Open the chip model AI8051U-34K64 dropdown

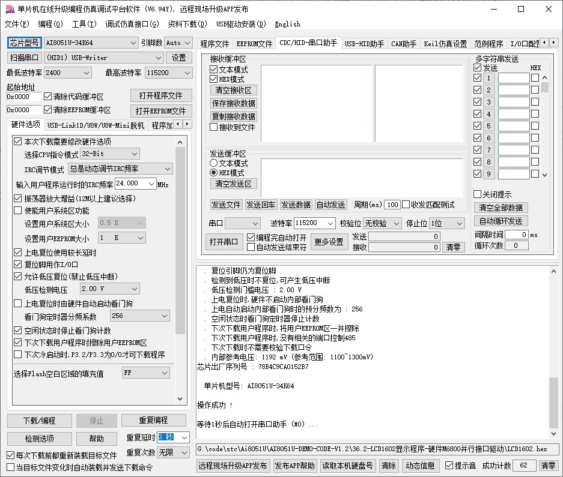pos(91,43)
